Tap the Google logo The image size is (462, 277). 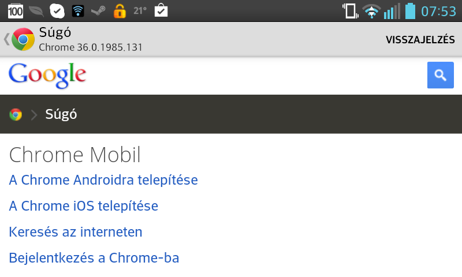[47, 76]
